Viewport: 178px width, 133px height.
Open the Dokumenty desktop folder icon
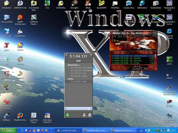pos(6,5)
